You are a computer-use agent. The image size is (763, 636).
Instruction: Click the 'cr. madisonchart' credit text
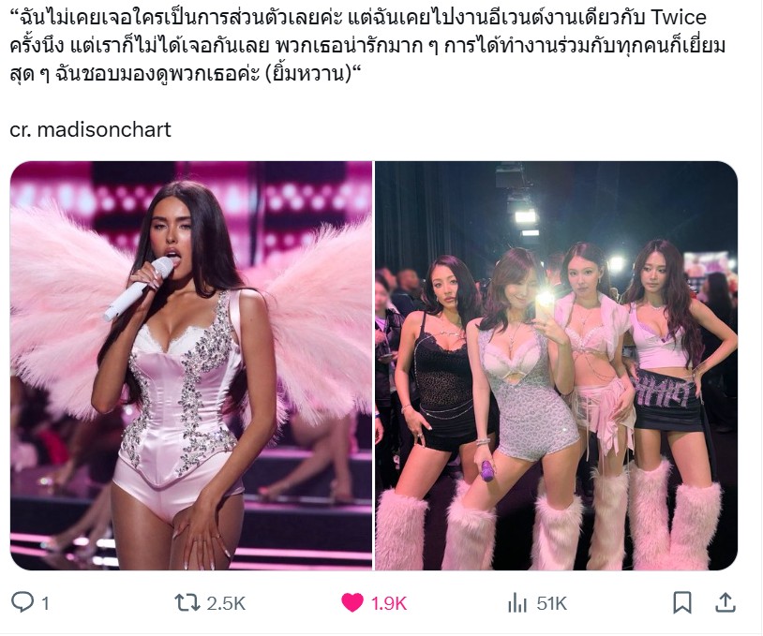tap(91, 130)
